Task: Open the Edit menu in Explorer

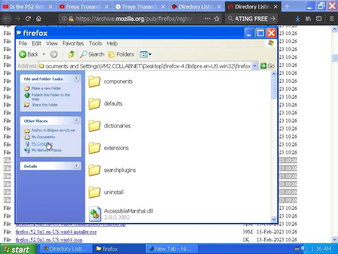Action: click(36, 43)
